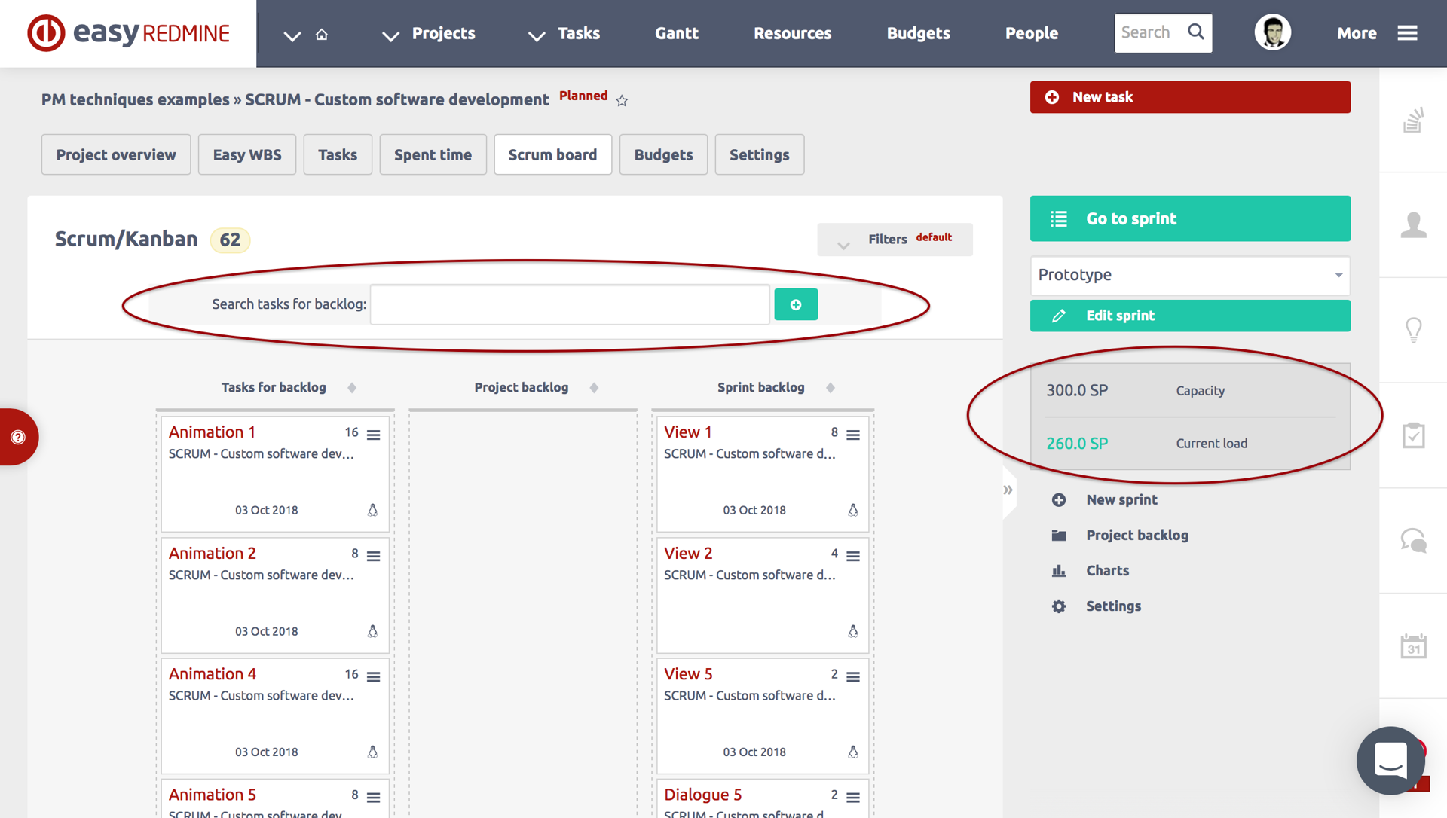Click the user avatar in top bar
Viewport: 1447px width, 818px height.
[x=1272, y=33]
